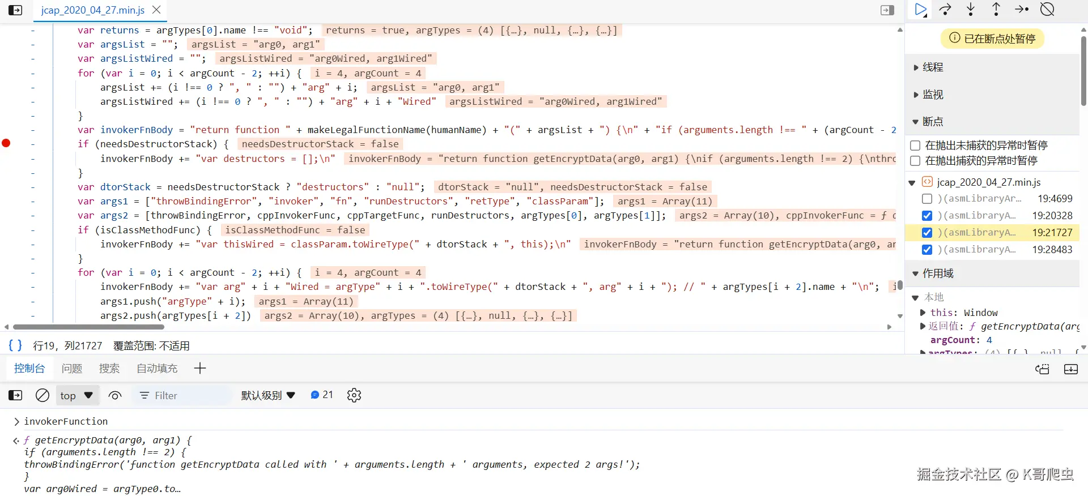Expand the 返回值 getEncryptData entry

point(923,326)
